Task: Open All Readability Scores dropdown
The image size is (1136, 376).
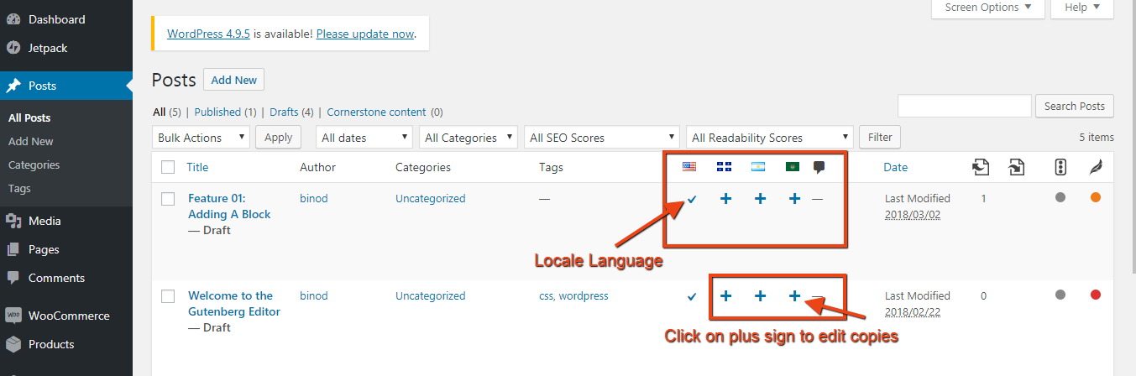Action: [770, 137]
